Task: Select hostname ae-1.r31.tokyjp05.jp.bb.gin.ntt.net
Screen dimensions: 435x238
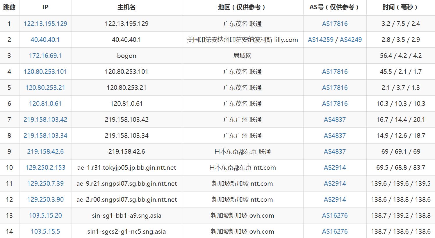Action: [x=126, y=167]
